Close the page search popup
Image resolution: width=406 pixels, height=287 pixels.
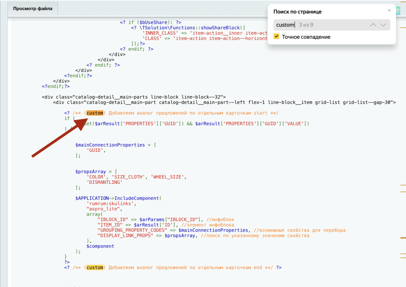pyautogui.click(x=389, y=11)
